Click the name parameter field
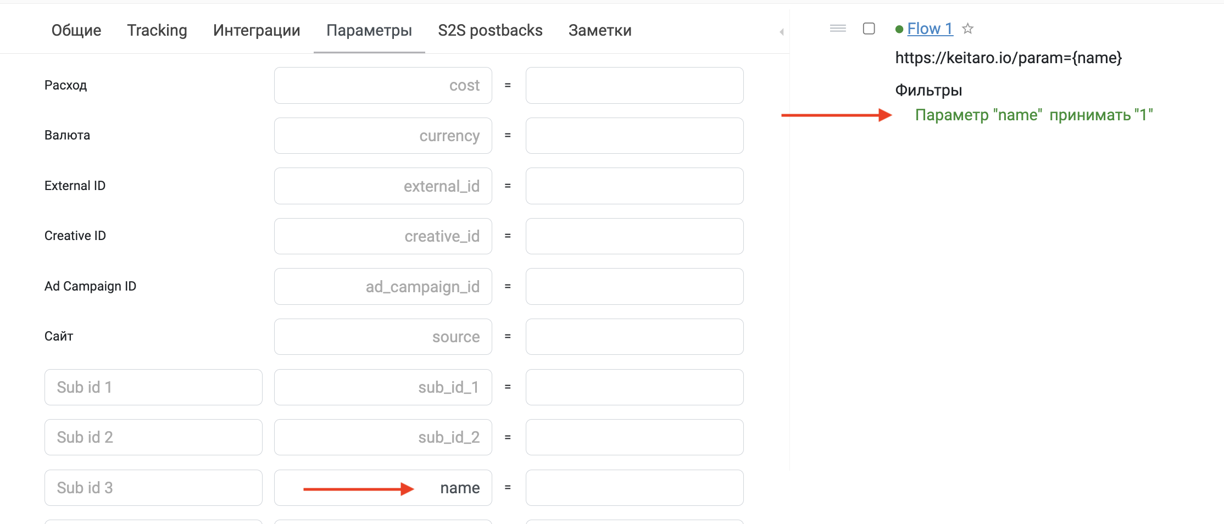The width and height of the screenshot is (1224, 524). click(x=383, y=488)
